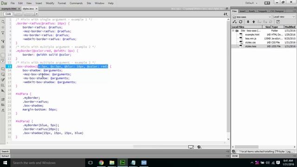The image size is (297, 167).
Task: Toggle line numbers icon in coding toolbar
Action: click(x=3, y=55)
